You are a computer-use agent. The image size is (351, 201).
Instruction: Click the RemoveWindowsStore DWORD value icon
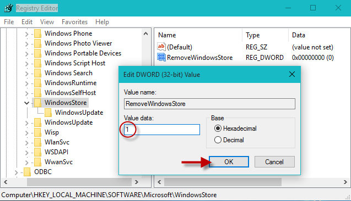161,57
